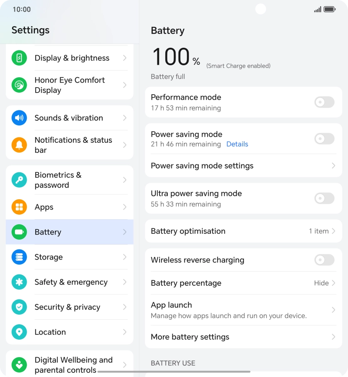Tap the Apps grid icon
The height and width of the screenshot is (377, 348).
19,207
